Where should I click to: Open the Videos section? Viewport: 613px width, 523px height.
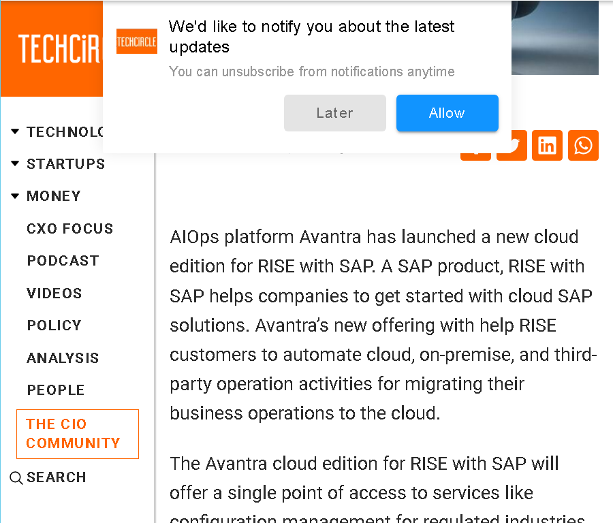[x=54, y=293]
